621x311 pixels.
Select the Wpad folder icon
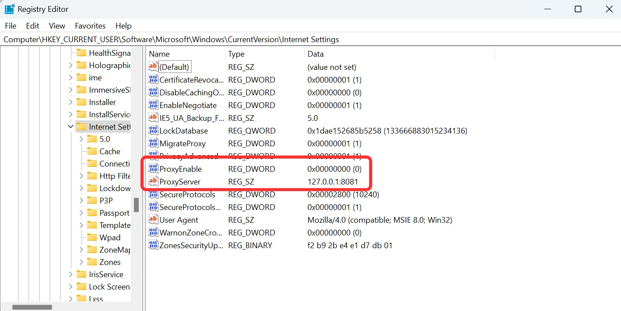click(92, 237)
